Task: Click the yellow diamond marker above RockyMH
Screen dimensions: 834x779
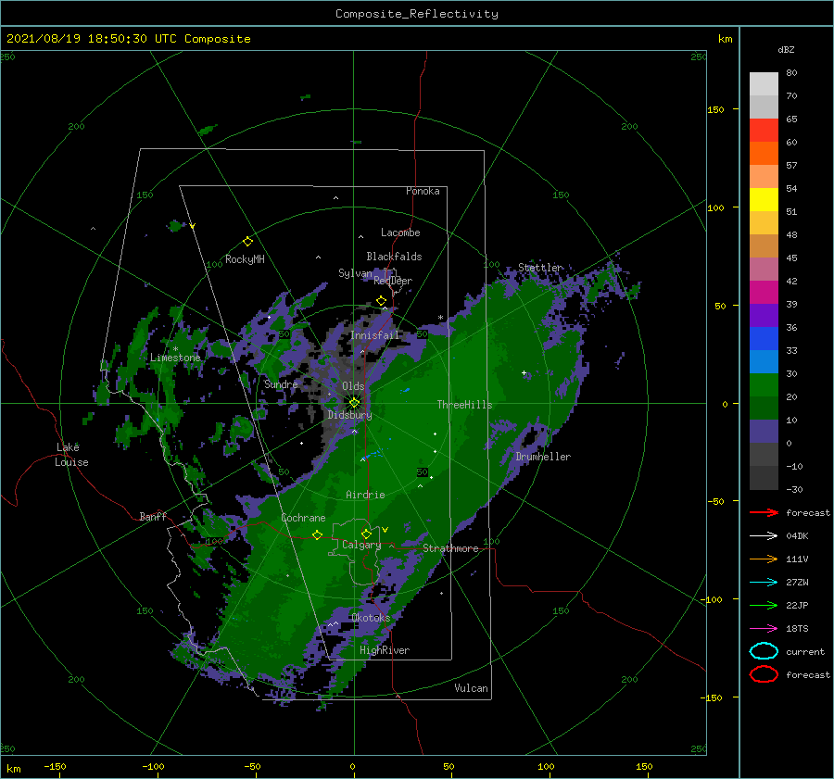Action: click(x=247, y=242)
